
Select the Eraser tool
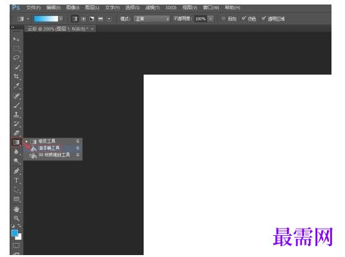[17, 133]
